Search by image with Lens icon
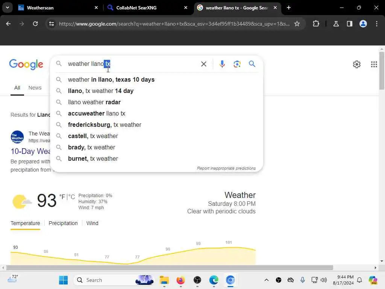The image size is (385, 289). click(x=237, y=64)
